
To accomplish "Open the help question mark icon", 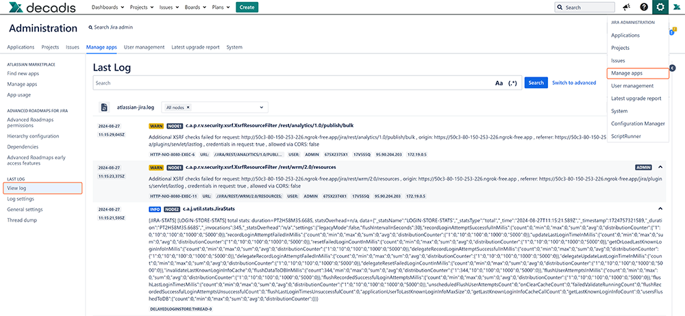I will click(644, 8).
